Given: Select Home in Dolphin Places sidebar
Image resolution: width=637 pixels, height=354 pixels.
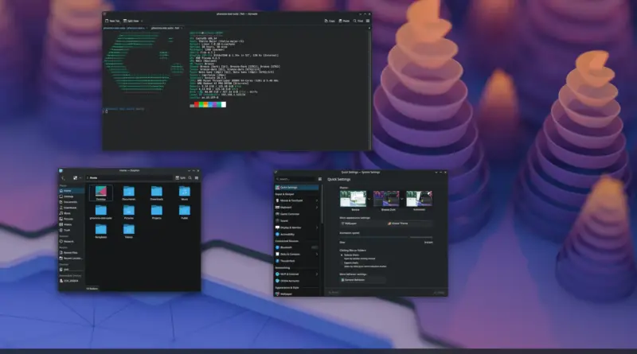Looking at the screenshot, I should 71,191.
